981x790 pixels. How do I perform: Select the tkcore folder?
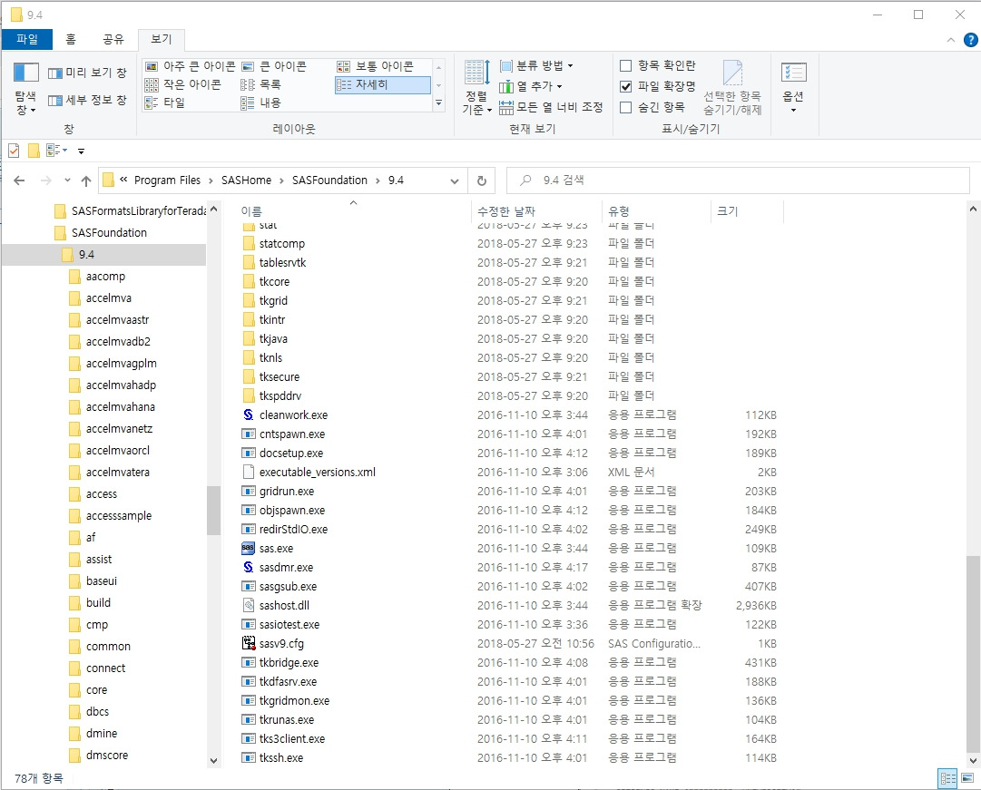pyautogui.click(x=274, y=281)
